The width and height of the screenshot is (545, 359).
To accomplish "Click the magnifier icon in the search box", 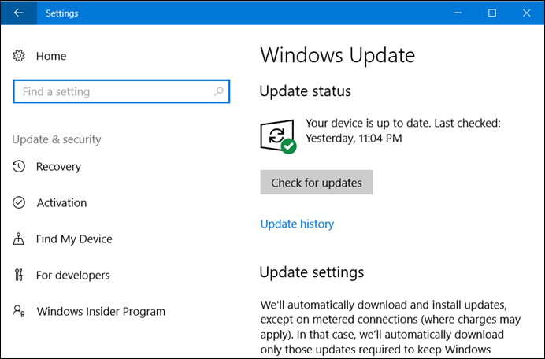I will point(219,91).
